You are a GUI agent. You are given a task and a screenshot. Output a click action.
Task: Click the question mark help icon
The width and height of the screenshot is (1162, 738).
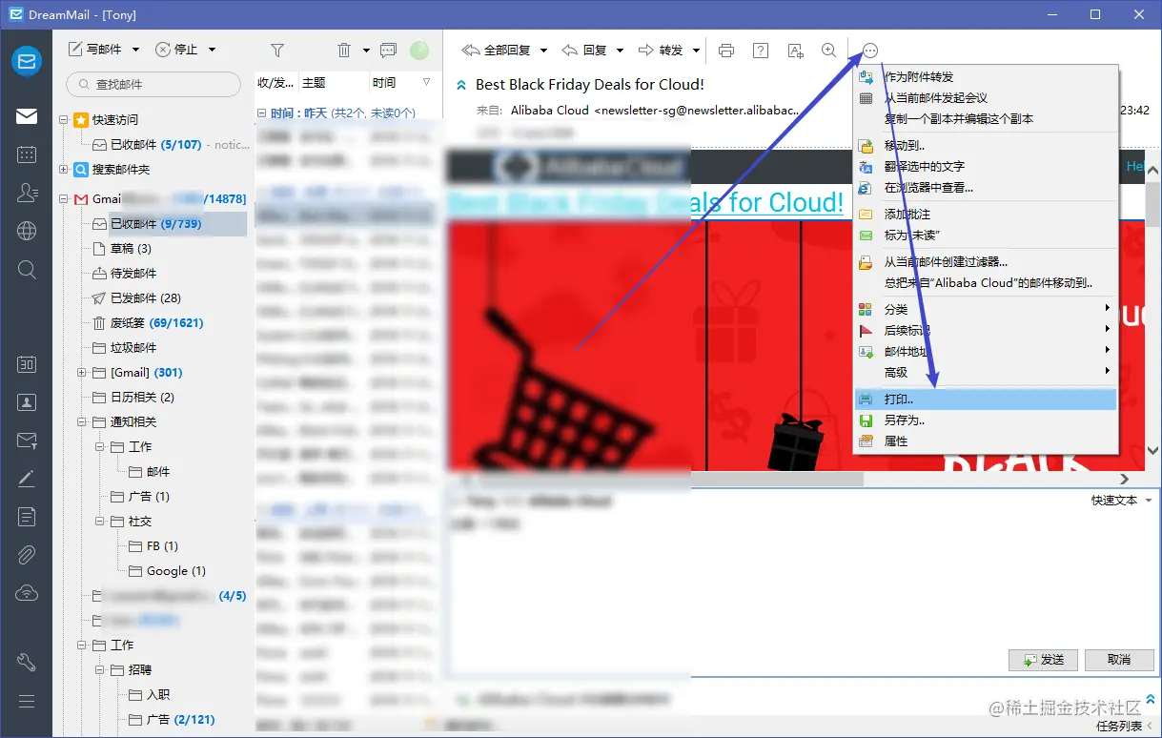(761, 51)
